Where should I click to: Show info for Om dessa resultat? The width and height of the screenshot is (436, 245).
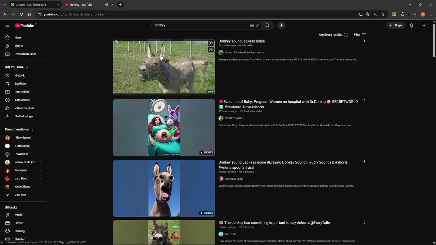click(346, 35)
